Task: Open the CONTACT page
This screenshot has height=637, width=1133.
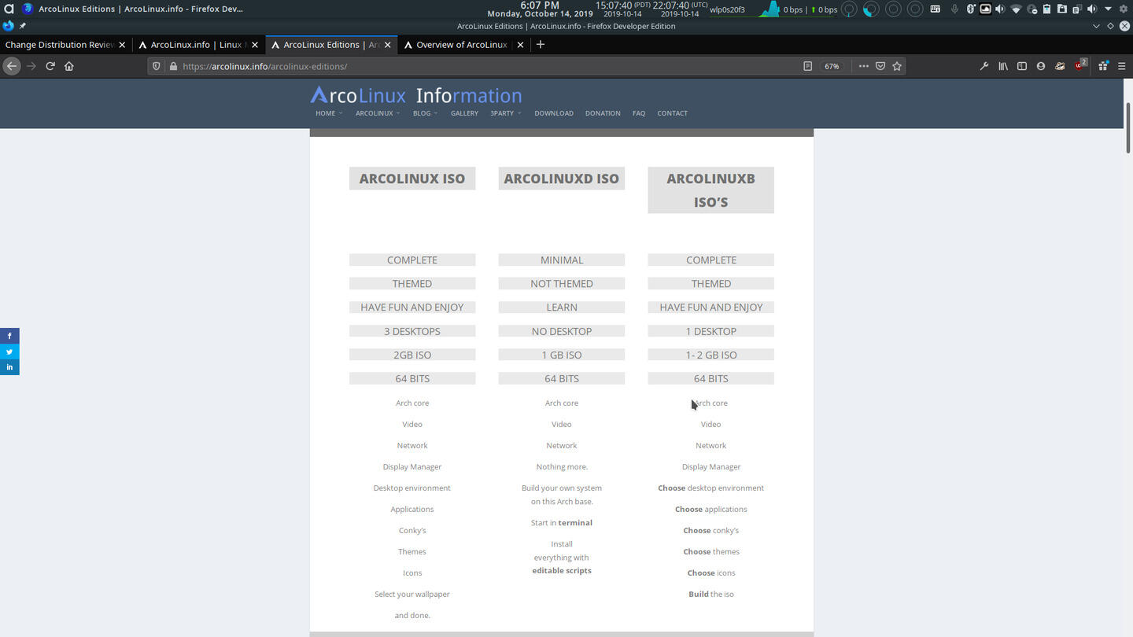Action: (x=672, y=113)
